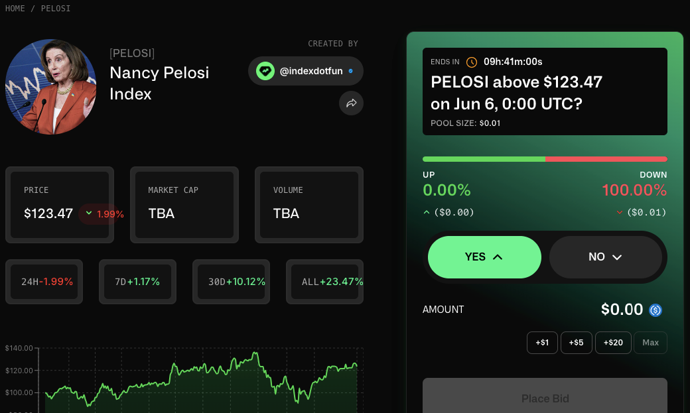Click the indexdotfun green heart avatar
Viewport: 690px width, 413px height.
[265, 71]
